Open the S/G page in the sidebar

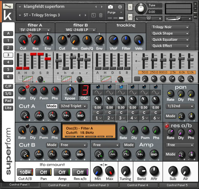8,93
